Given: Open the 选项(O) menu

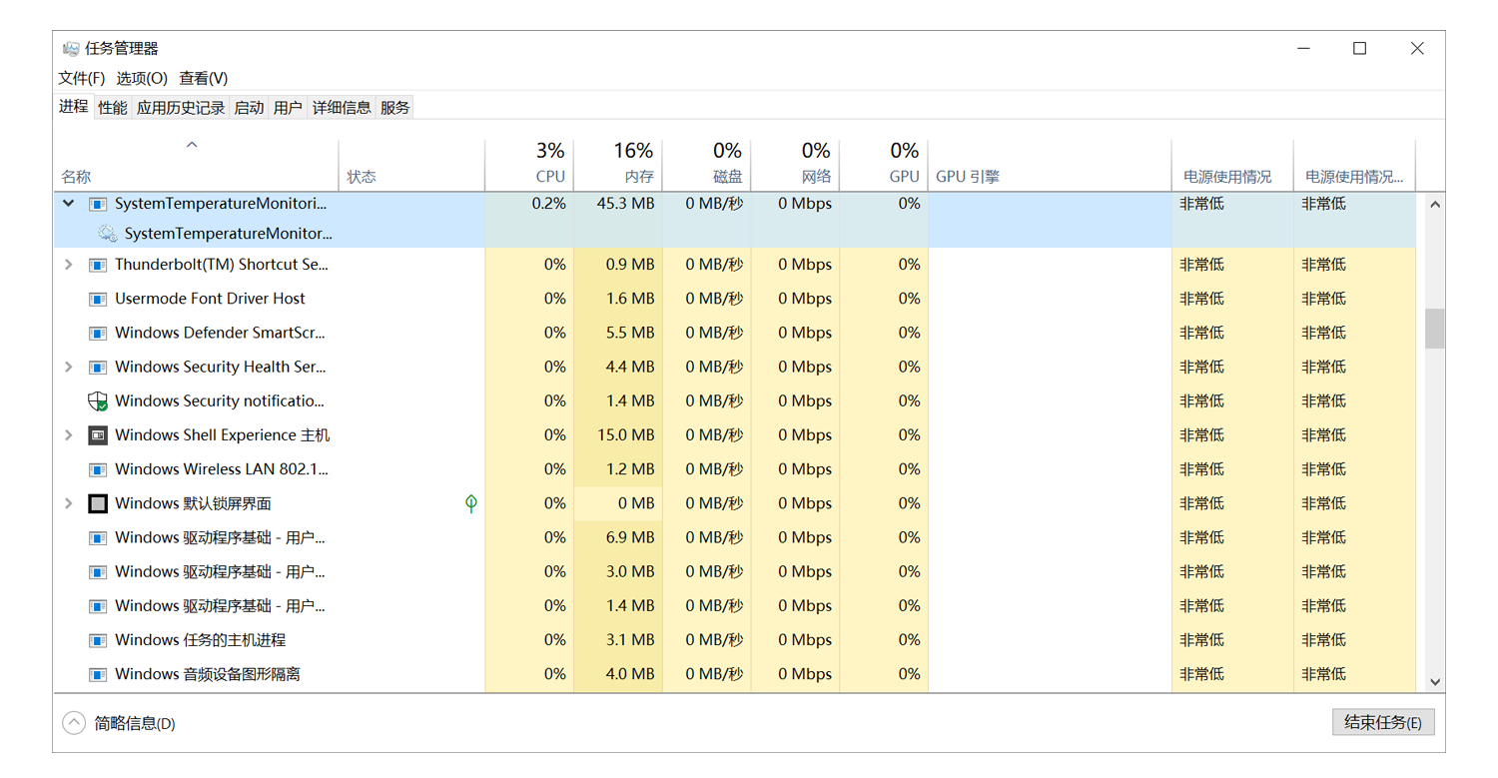Looking at the screenshot, I should (x=142, y=78).
